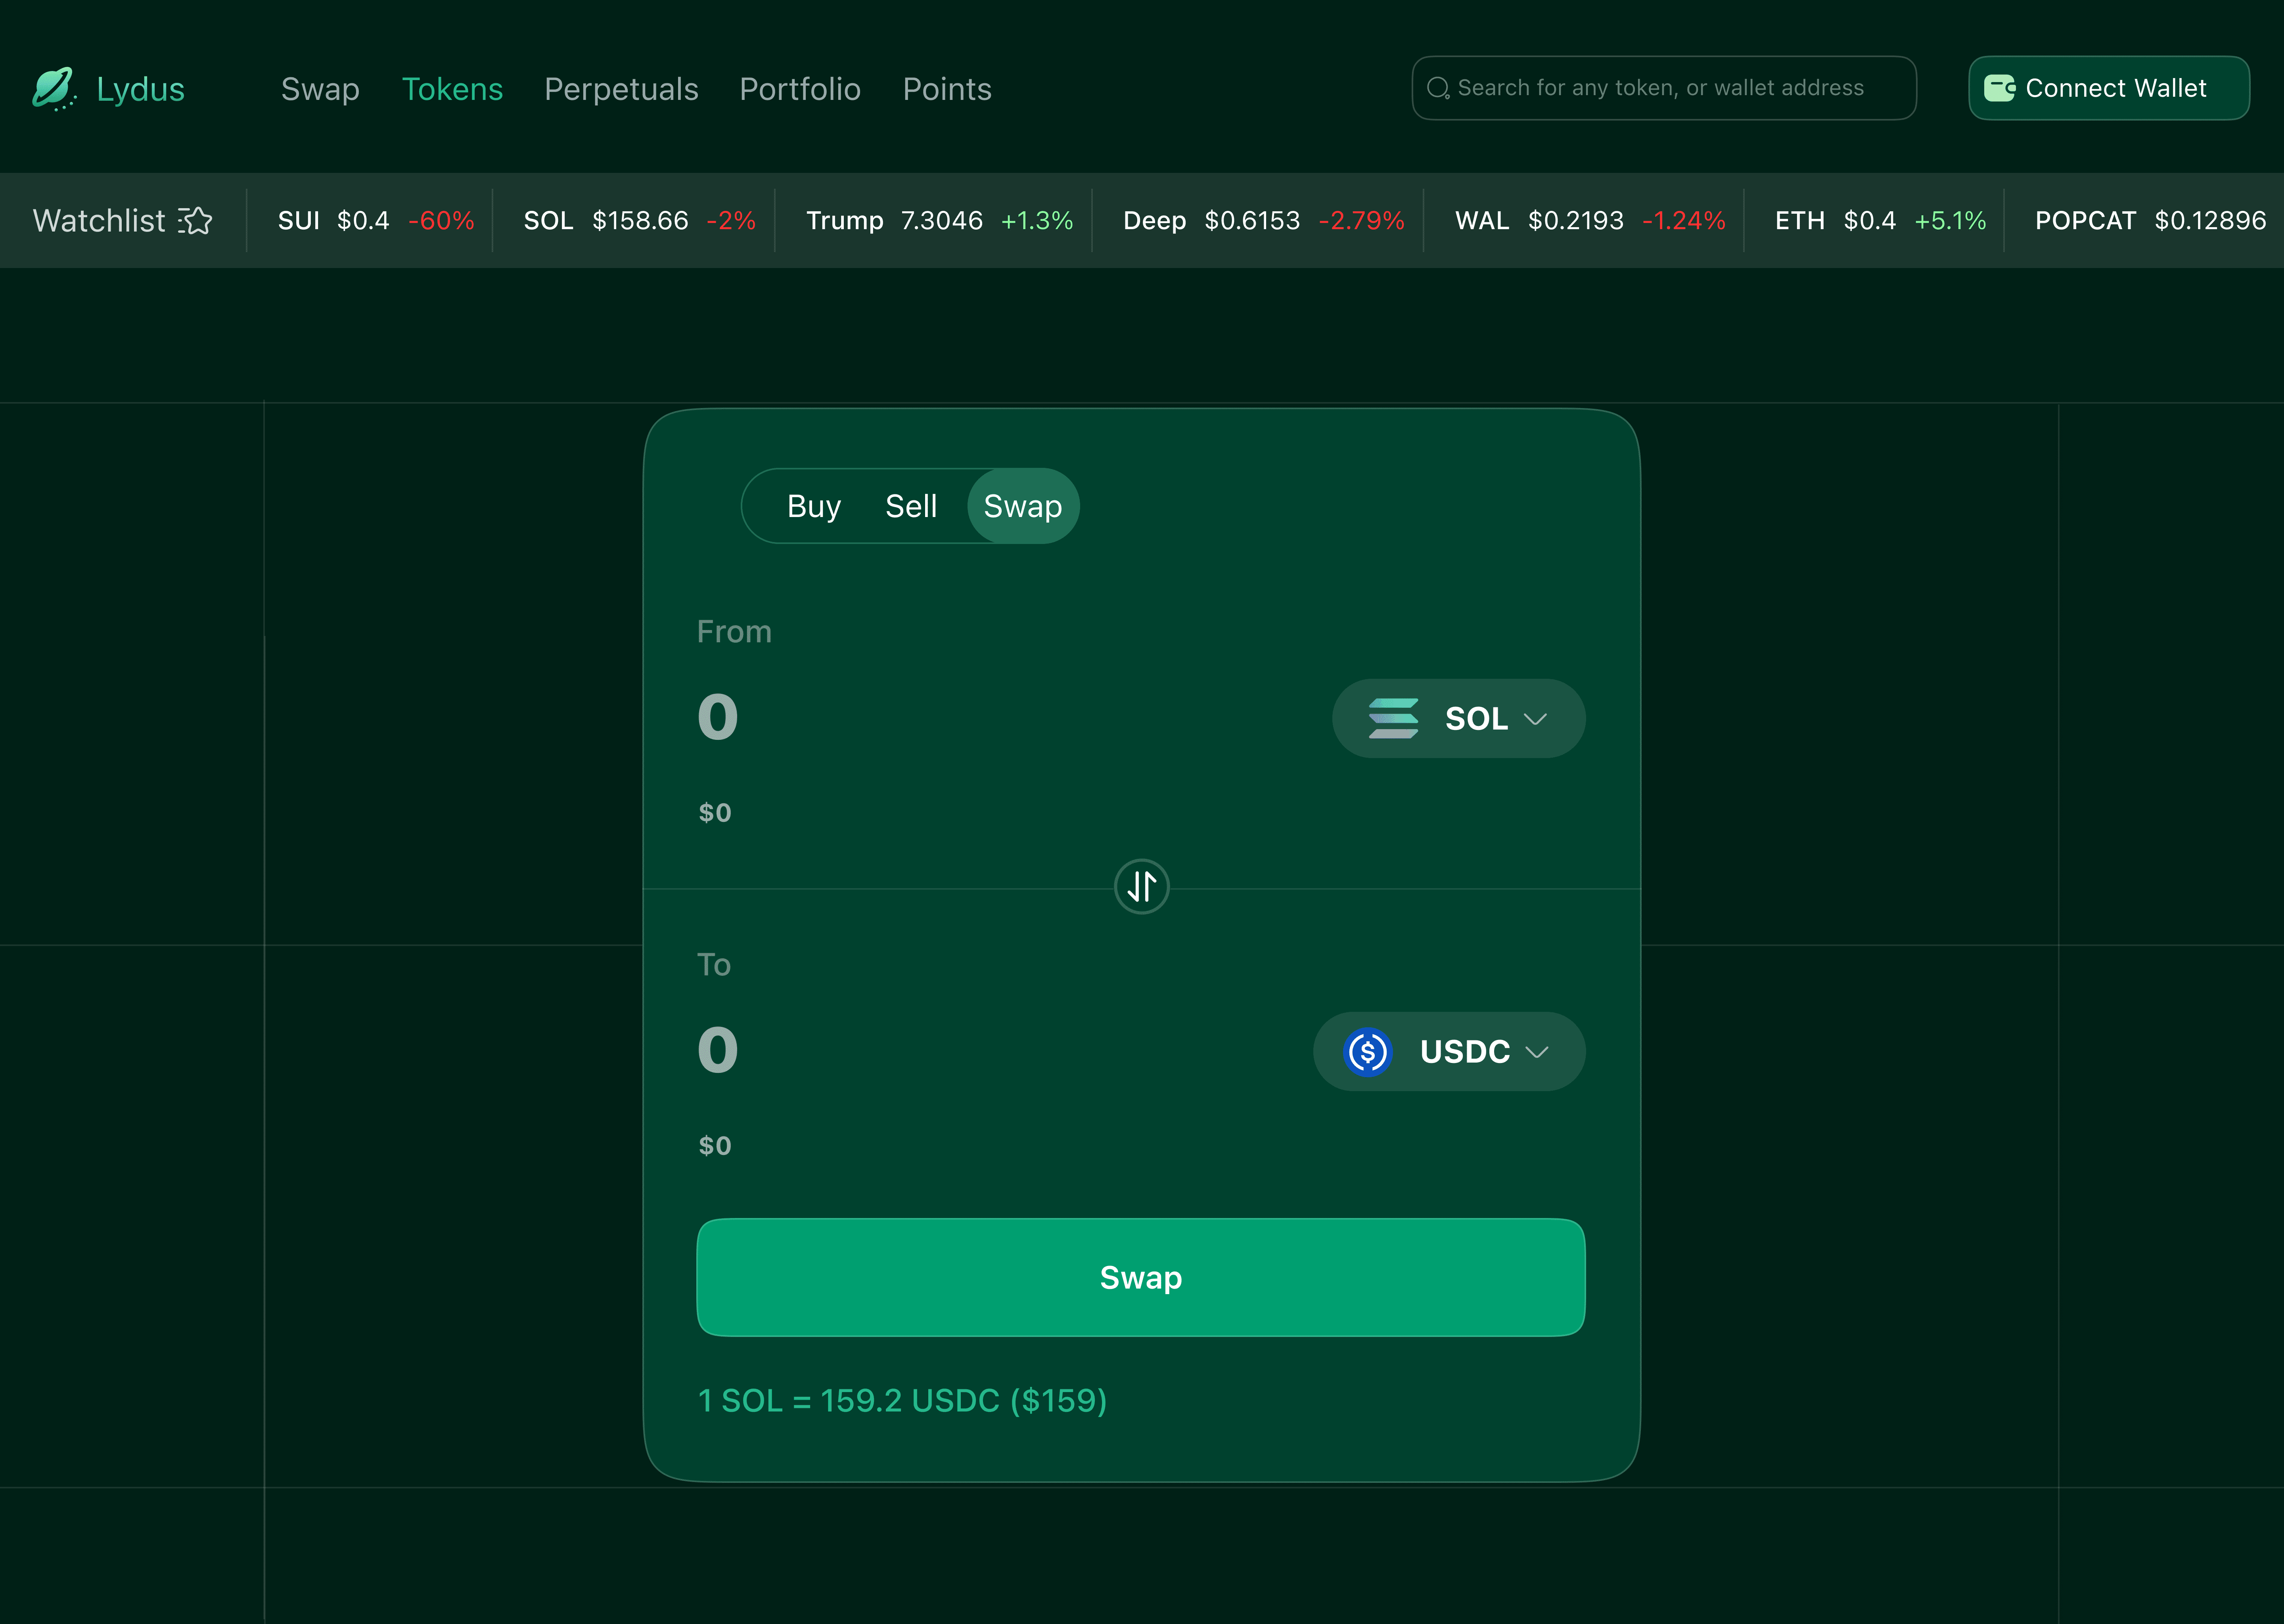Expand the USDC token dropdown chevron
The width and height of the screenshot is (2284, 1624).
pyautogui.click(x=1537, y=1052)
